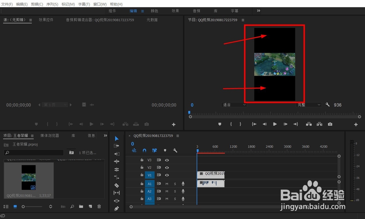Export frame with Program monitor camera icon
The image size is (365, 219).
pos(330,124)
